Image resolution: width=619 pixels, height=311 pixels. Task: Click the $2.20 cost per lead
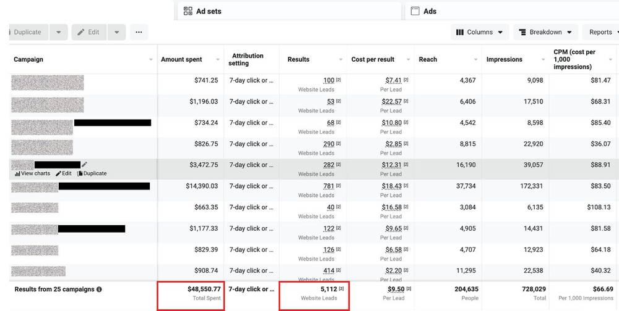(x=394, y=271)
